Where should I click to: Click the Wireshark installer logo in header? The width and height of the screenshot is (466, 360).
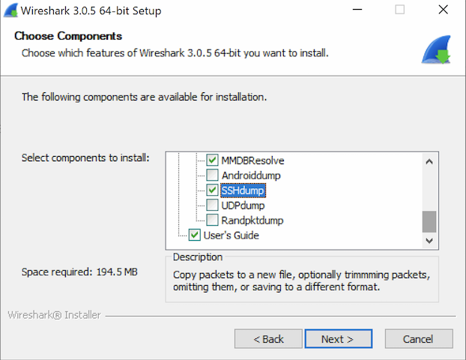pyautogui.click(x=436, y=49)
